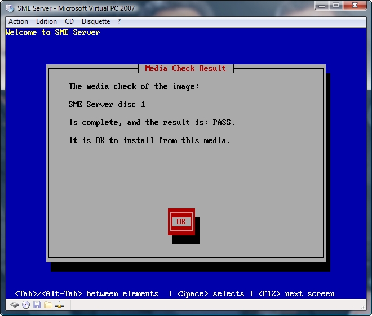The width and height of the screenshot is (372, 316).
Task: Click the floppy disk status icon
Action: [x=37, y=305]
